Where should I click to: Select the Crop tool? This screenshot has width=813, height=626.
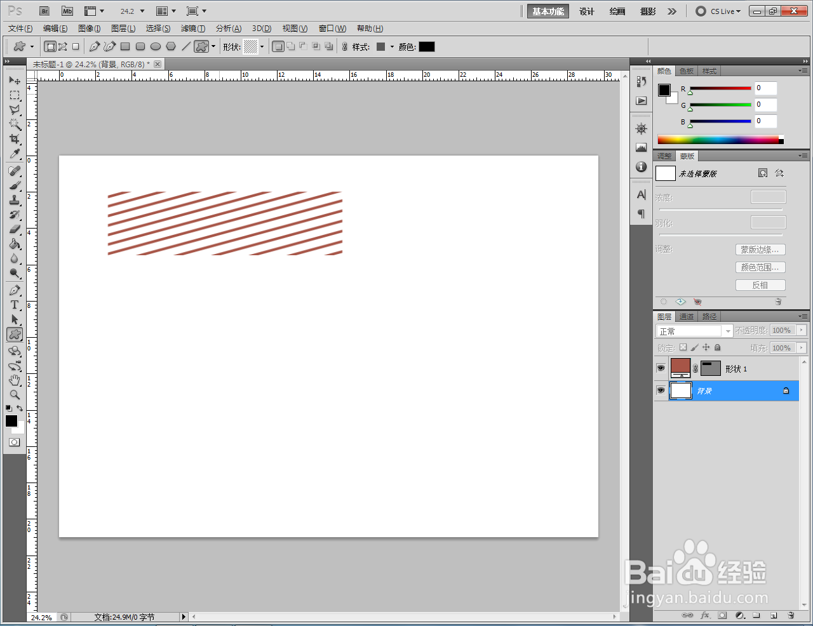pos(15,139)
